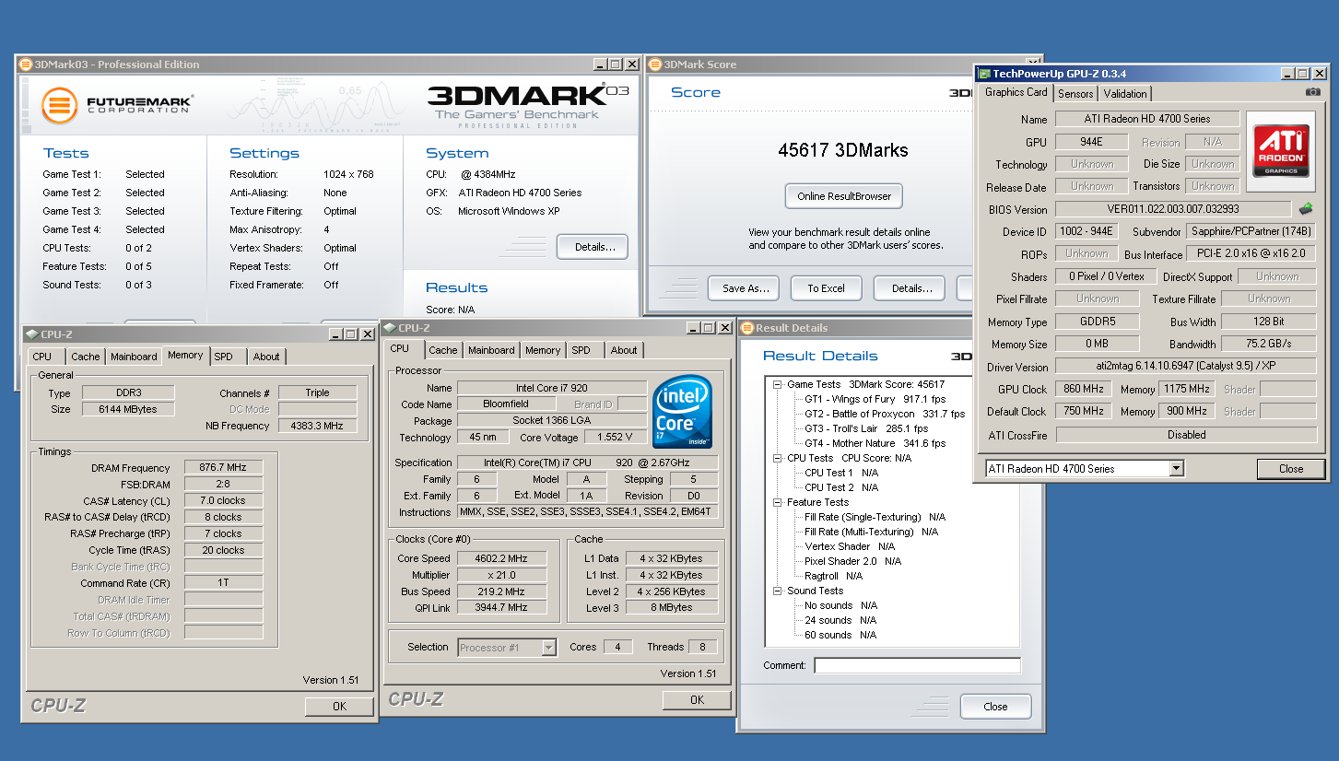Click the left CPU-Z Memory window title icon
The image size is (1339, 761).
[x=31, y=334]
